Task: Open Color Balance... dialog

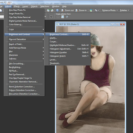Action: [x=24, y=25]
